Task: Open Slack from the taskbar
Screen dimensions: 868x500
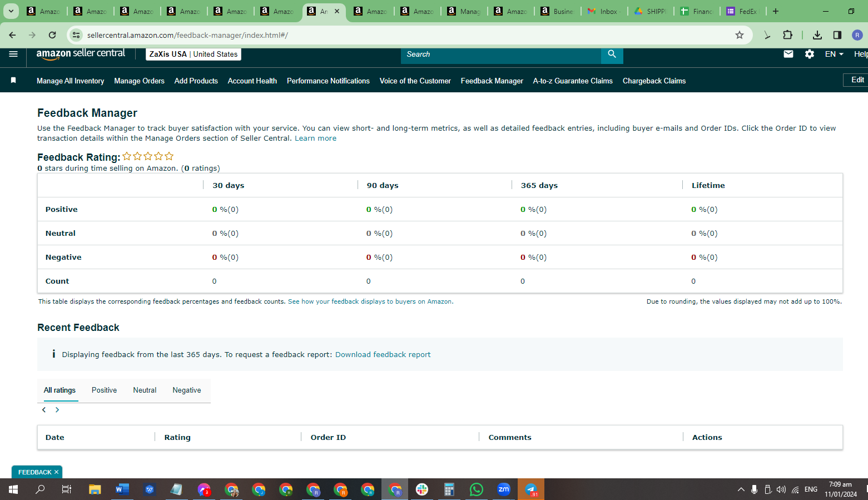Action: pyautogui.click(x=422, y=489)
